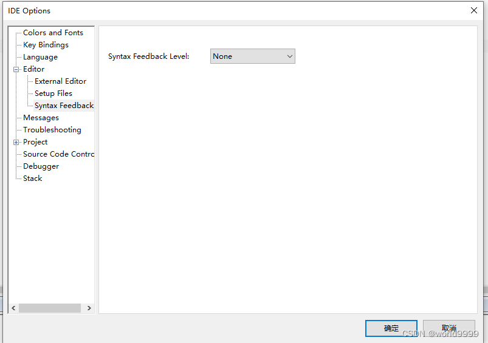
Task: Select Syntax Feedback tree item
Action: coord(64,106)
